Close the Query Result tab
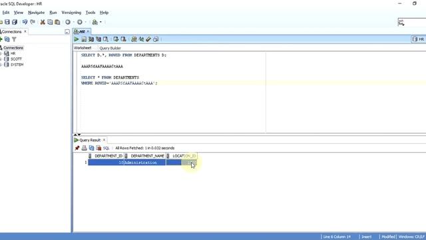The image size is (426, 240). pyautogui.click(x=104, y=140)
